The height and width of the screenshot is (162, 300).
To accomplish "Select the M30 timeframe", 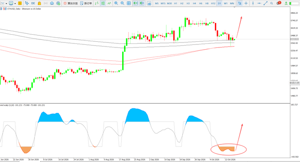I will pos(169,4).
